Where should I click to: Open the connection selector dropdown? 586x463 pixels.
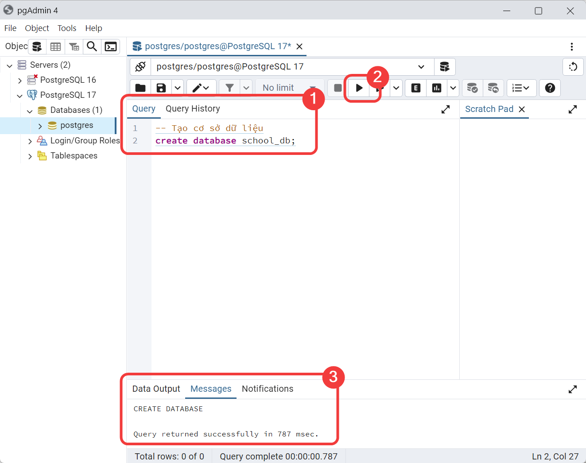coord(421,67)
